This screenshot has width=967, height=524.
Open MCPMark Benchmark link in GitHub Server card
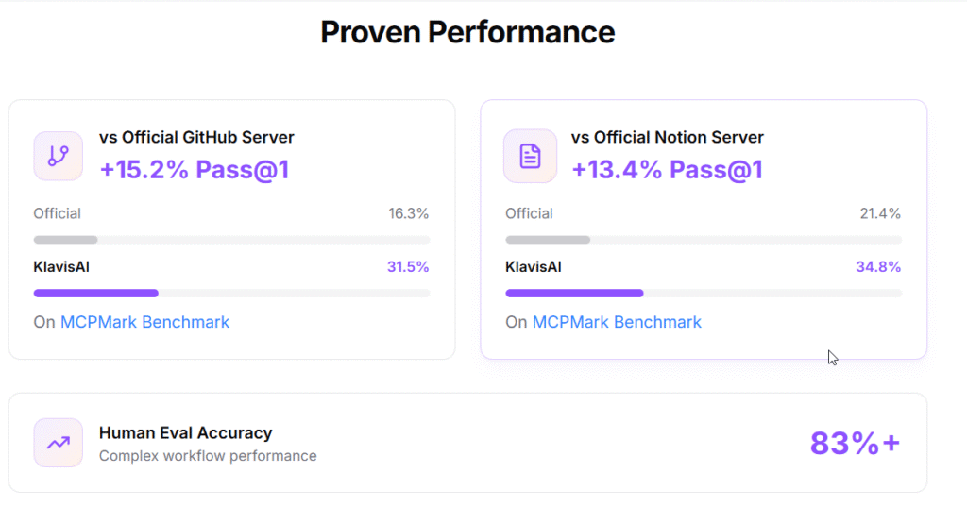click(144, 322)
